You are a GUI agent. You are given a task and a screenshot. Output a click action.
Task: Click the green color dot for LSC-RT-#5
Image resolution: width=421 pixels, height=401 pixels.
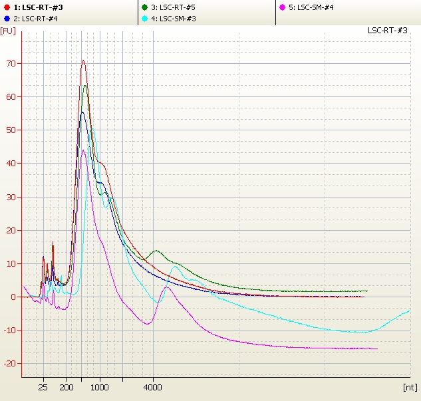144,7
